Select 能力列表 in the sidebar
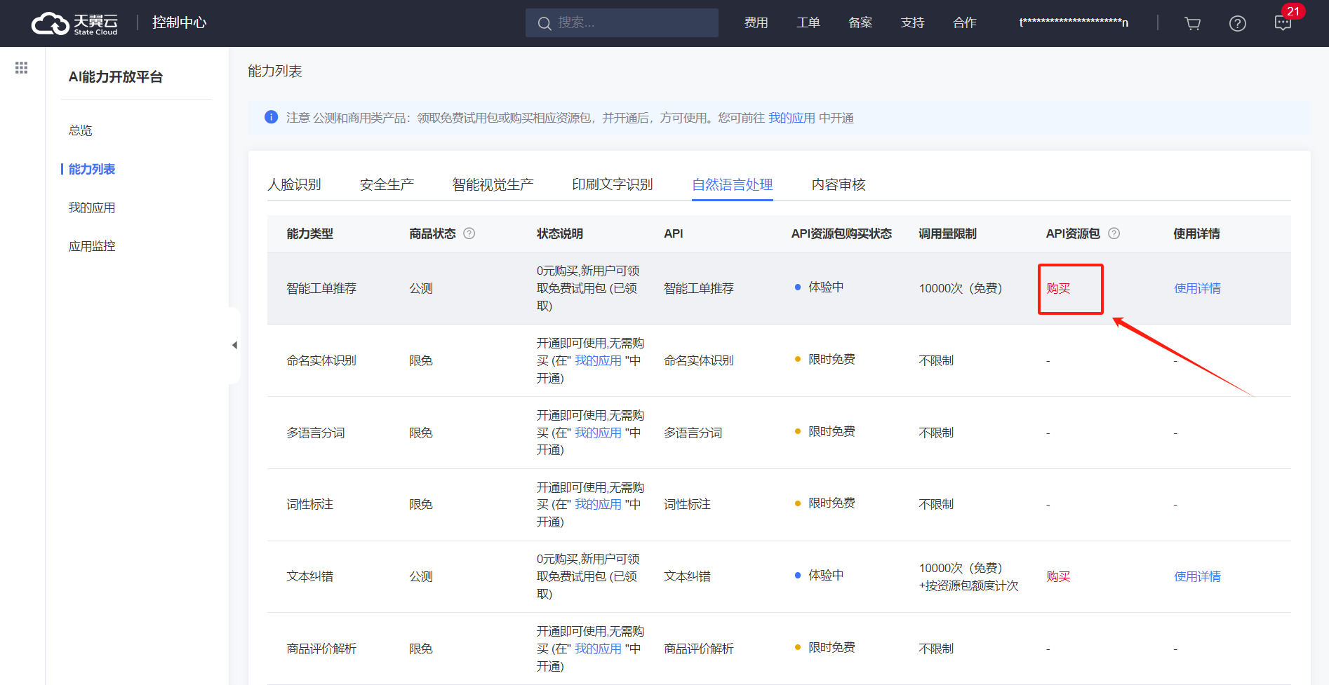Screen dimensions: 1329x685 [92, 169]
